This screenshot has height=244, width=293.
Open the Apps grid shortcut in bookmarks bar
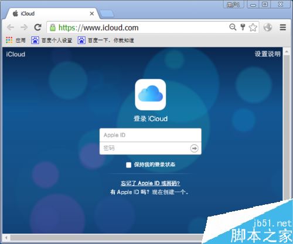point(16,40)
